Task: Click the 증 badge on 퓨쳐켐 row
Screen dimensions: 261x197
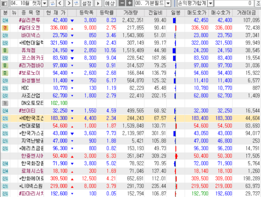Action: click(5, 51)
